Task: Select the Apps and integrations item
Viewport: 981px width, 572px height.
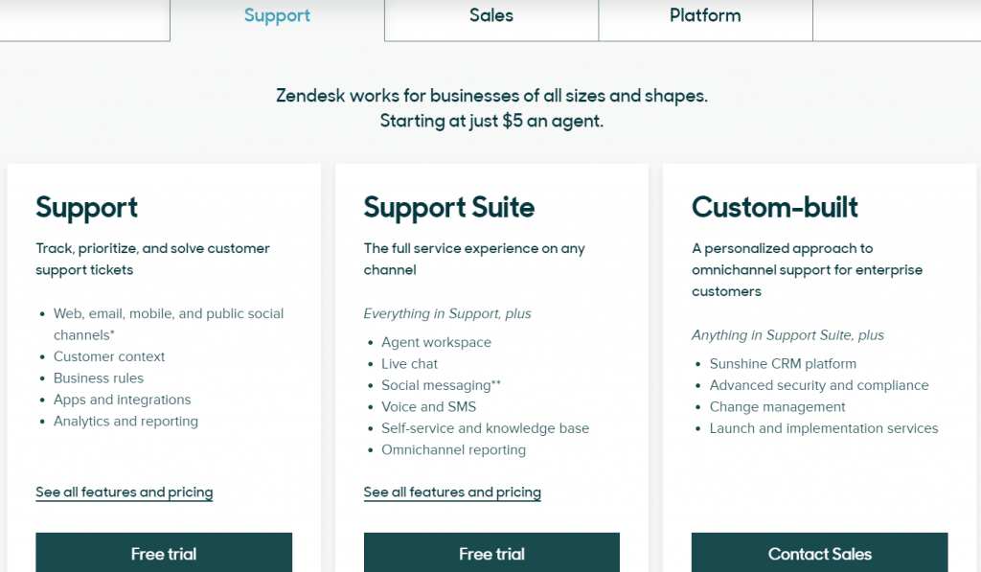Action: (x=122, y=400)
